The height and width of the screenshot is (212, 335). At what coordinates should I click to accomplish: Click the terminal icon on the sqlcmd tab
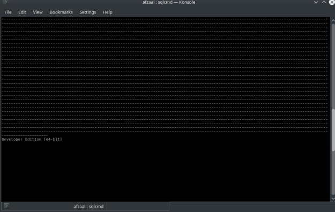point(6,206)
